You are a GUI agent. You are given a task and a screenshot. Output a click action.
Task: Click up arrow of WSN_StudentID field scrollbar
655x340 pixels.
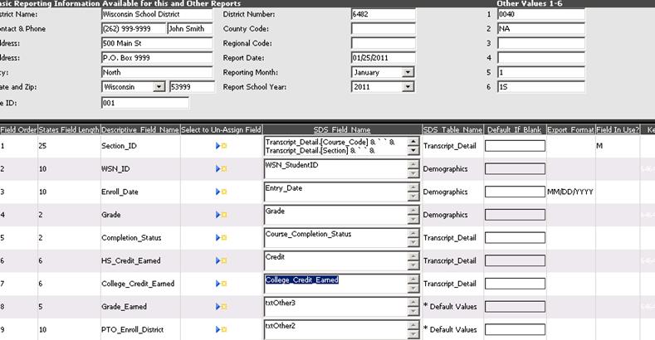click(x=413, y=165)
